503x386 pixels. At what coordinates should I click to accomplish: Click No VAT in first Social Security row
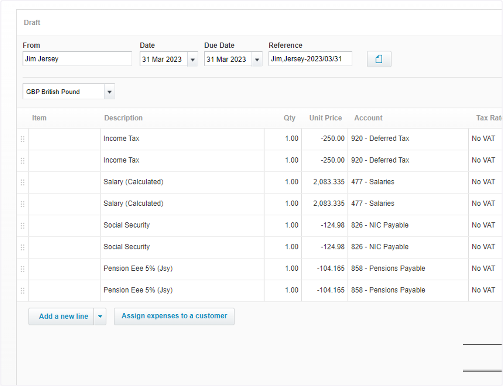pyautogui.click(x=485, y=225)
